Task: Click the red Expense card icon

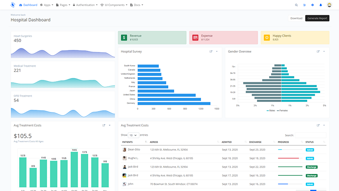Action: [195, 38]
